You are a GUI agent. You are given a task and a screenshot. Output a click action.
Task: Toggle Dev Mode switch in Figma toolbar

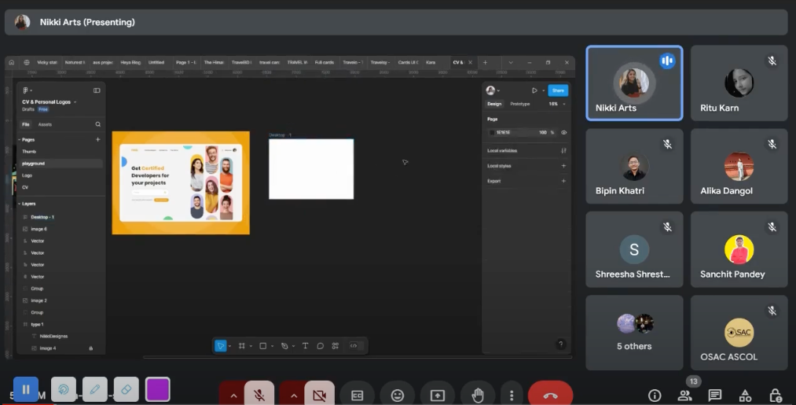click(354, 346)
